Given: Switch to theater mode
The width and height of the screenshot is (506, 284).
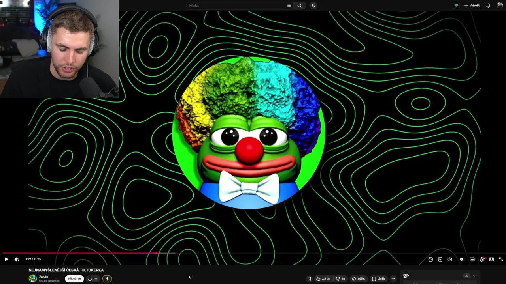Looking at the screenshot, I should click(491, 259).
